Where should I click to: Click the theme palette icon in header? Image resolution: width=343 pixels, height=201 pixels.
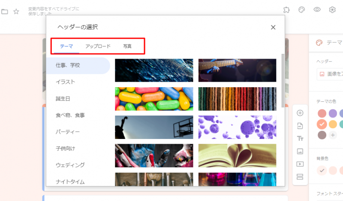tap(302, 10)
